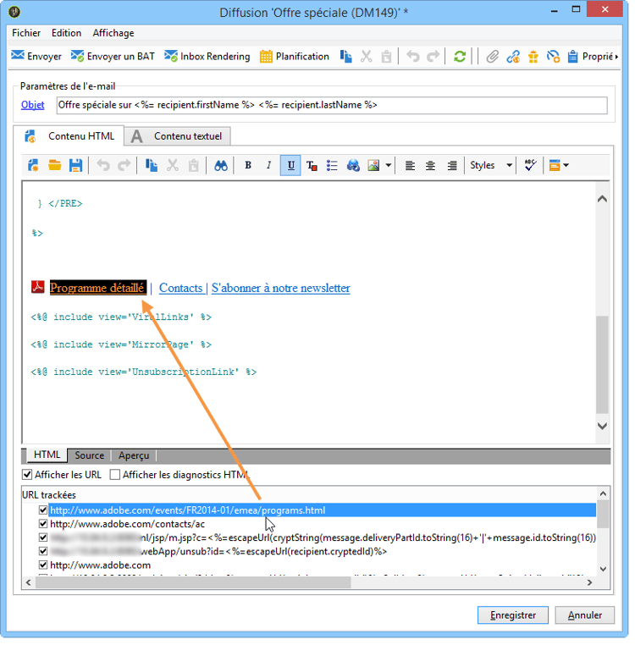Toggle the Afficher les URL checkbox
Image resolution: width=635 pixels, height=645 pixels.
pos(27,475)
